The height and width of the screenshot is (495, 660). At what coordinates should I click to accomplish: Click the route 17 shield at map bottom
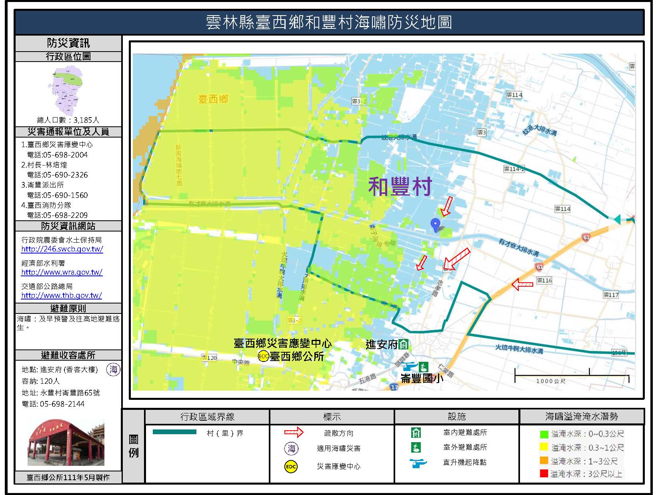pos(394,387)
